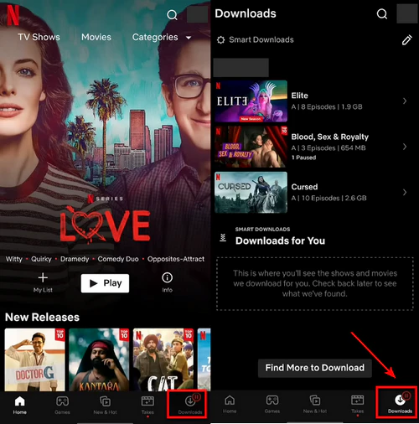Tap the Downloads for You heading

pos(280,240)
